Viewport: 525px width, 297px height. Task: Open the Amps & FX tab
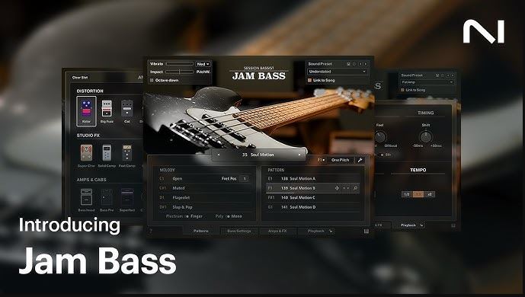coord(277,231)
